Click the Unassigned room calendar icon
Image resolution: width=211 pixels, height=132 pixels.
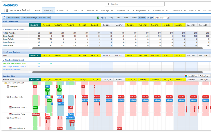(x=8, y=86)
